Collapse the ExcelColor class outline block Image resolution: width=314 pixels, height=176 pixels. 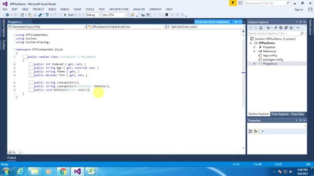[14, 57]
